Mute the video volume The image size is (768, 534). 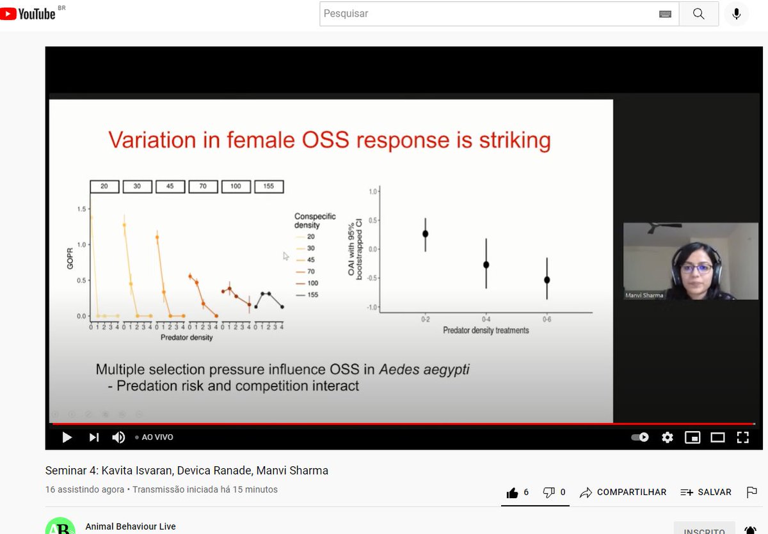pos(118,437)
